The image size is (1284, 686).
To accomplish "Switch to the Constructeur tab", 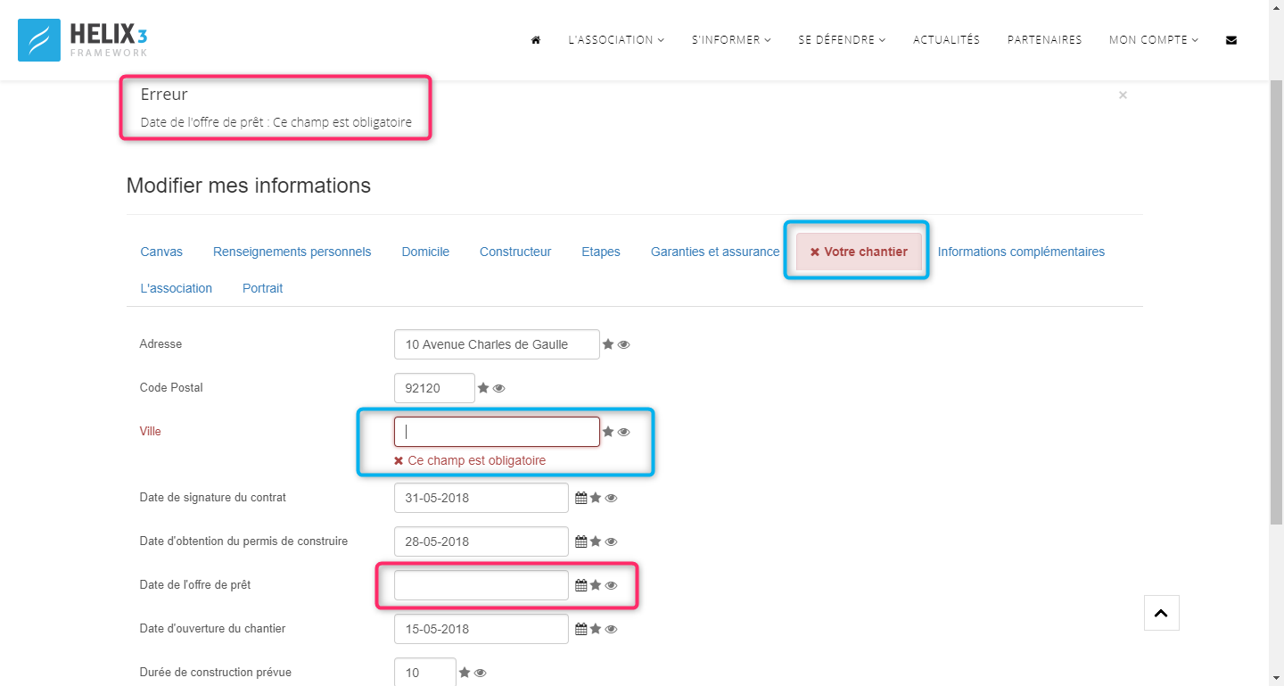I will tap(515, 252).
